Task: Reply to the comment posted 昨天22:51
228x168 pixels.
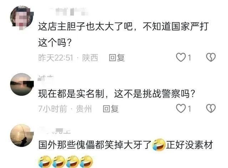Action: pyautogui.click(x=117, y=58)
